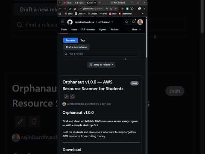205x154 pixels.
Task: Click the Ask Gemini button
Action: tap(118, 3)
